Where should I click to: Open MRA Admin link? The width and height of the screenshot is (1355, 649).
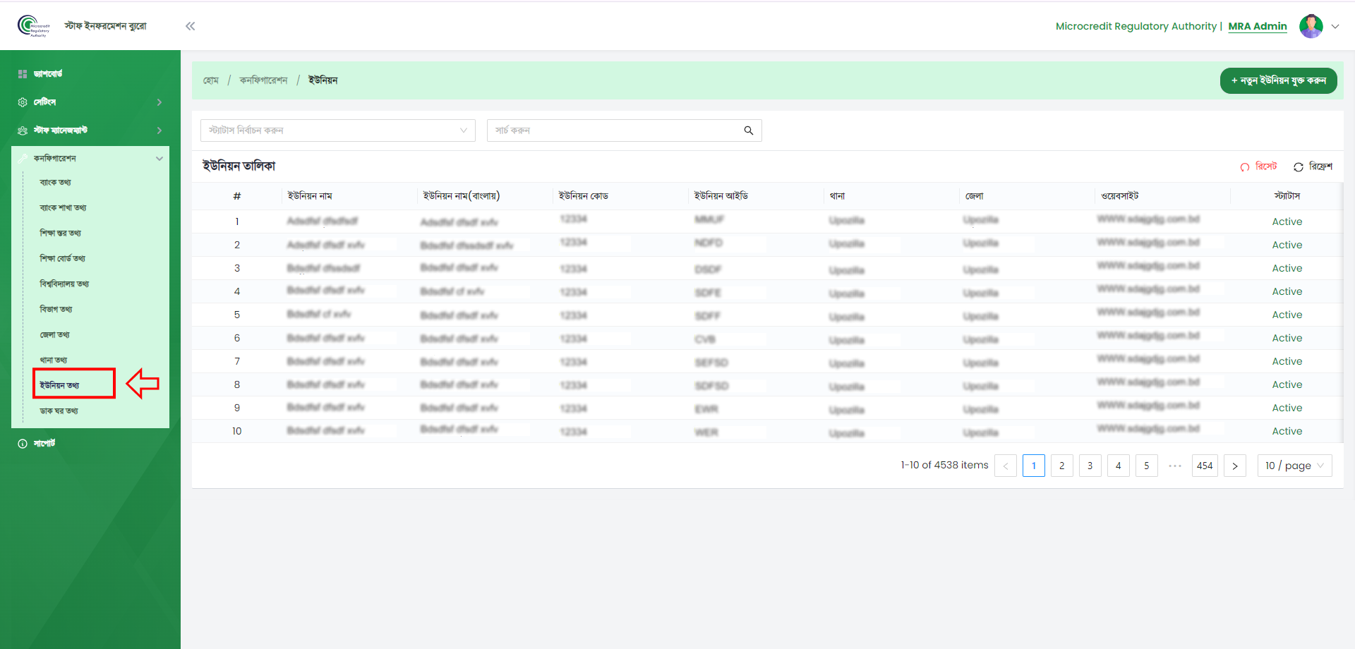(x=1258, y=26)
